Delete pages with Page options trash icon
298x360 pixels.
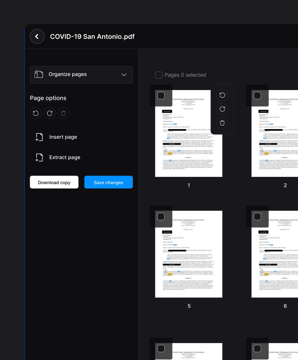pyautogui.click(x=64, y=113)
